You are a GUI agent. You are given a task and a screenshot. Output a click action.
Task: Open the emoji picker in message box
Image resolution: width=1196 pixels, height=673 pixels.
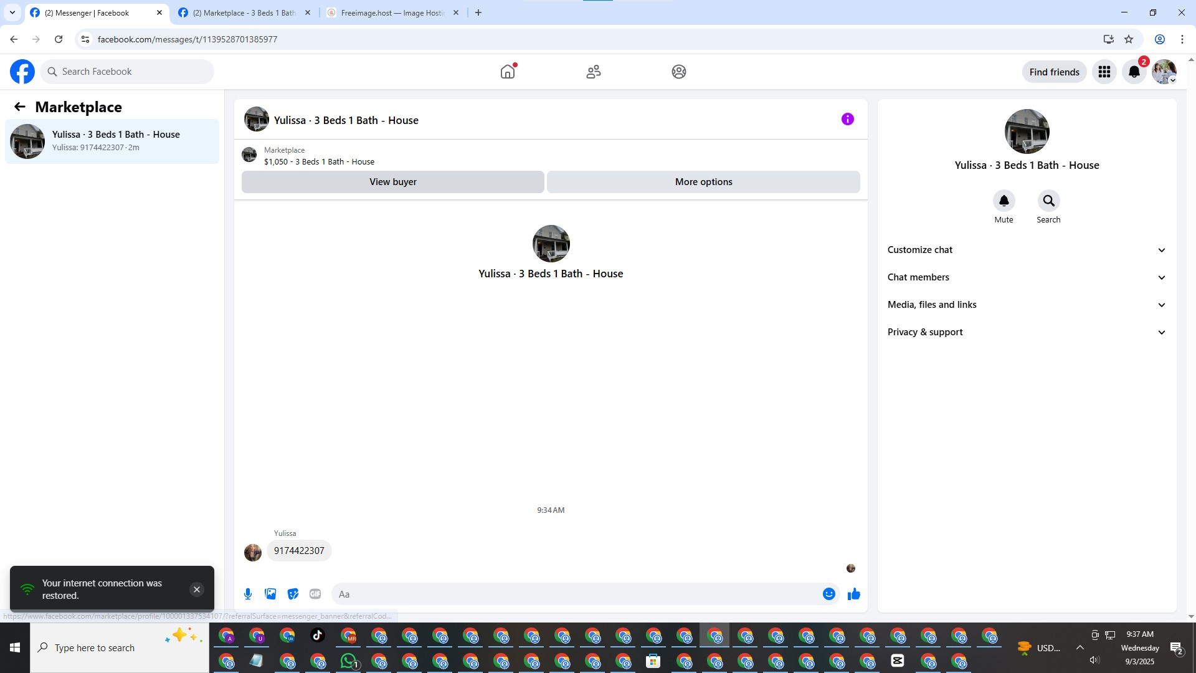pyautogui.click(x=829, y=594)
